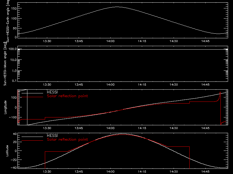Click the Sun-HESSI-Earth angle axis title

[8, 21]
